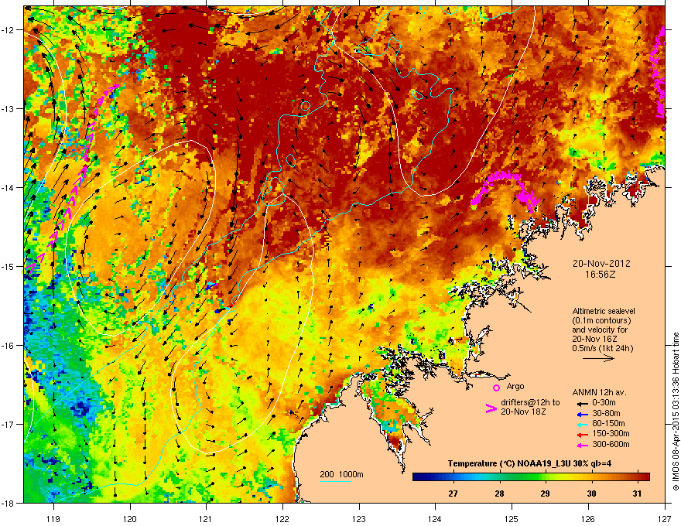Click the '150-300m' depth label
Viewport: 681px width, 526px height.
[x=611, y=434]
